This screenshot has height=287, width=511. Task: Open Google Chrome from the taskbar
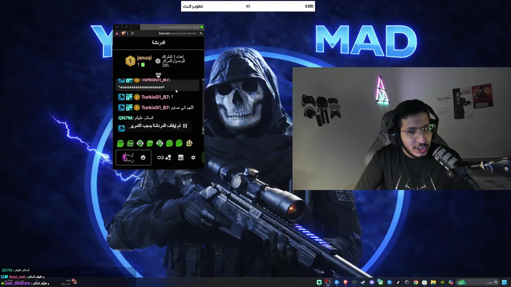point(416,282)
